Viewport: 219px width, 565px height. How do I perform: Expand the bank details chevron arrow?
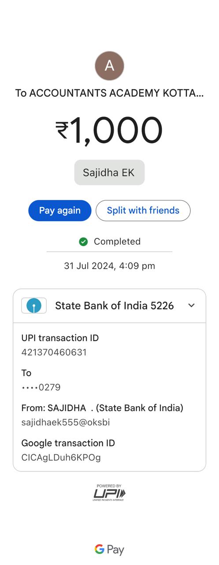coord(191,305)
